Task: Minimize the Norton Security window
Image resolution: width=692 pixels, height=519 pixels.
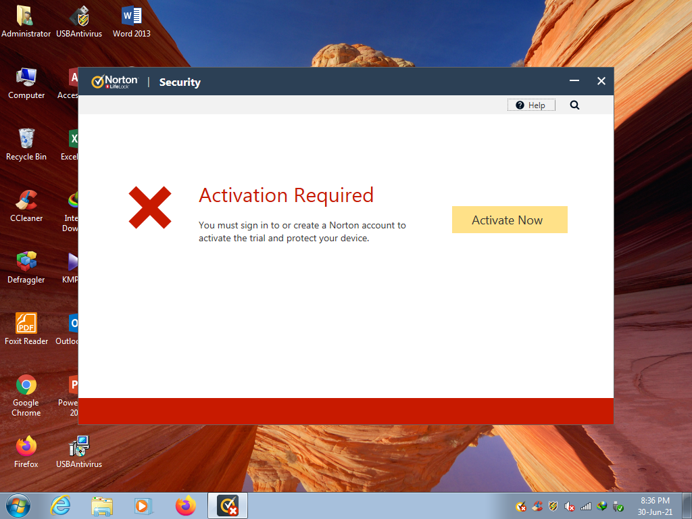Action: tap(574, 81)
